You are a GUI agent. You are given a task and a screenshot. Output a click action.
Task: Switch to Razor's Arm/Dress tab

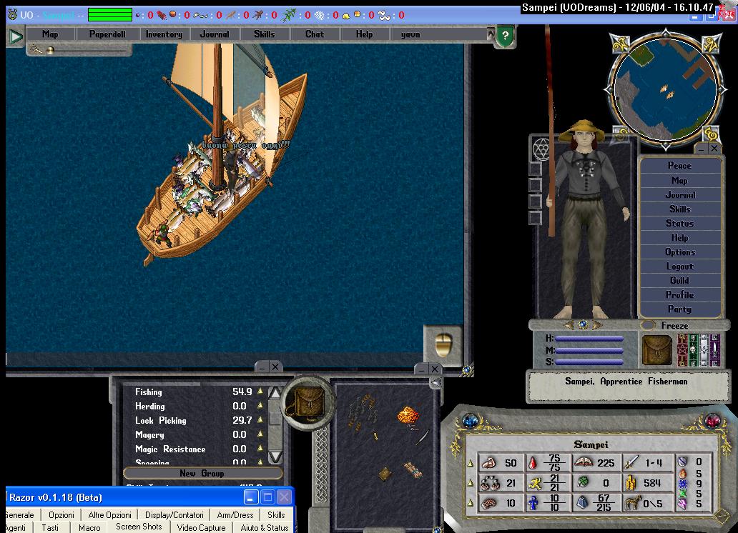(x=235, y=515)
